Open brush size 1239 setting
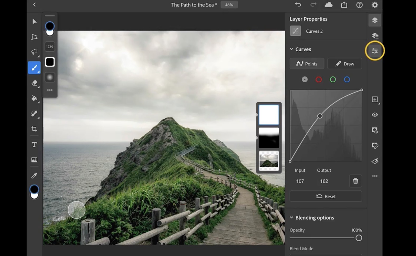Screen dimensions: 416x256 pos(50,47)
